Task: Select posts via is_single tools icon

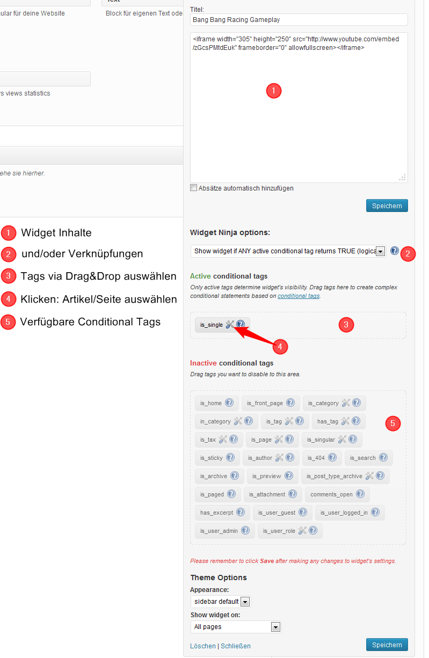Action: click(230, 324)
